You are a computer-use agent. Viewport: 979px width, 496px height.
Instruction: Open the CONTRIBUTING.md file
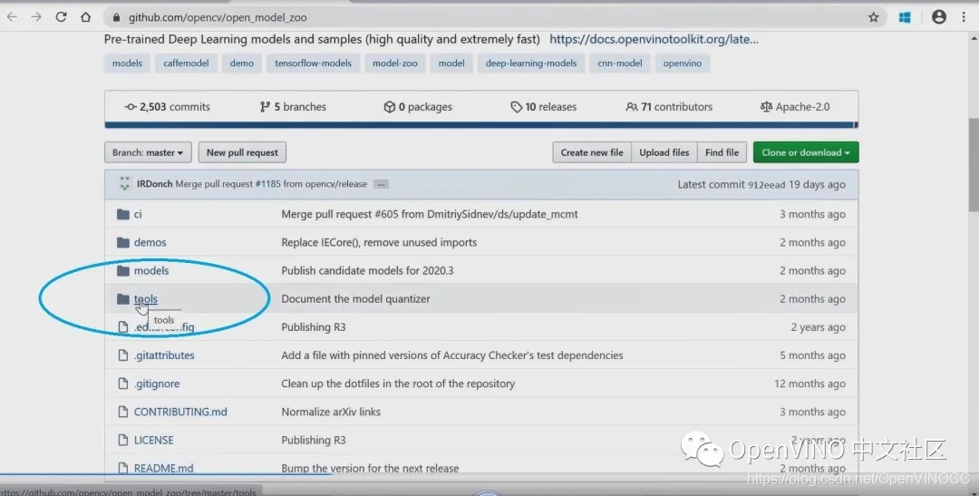tap(180, 412)
